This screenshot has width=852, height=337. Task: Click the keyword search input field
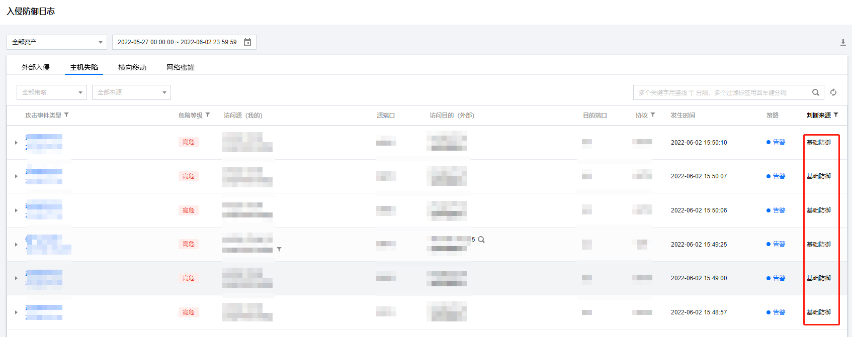coord(722,92)
